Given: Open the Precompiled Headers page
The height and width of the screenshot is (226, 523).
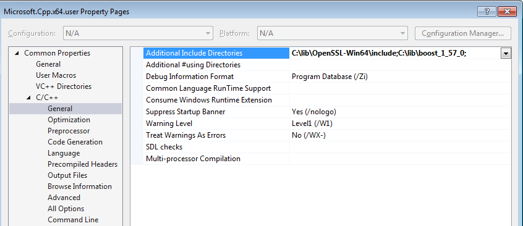Looking at the screenshot, I should point(82,164).
